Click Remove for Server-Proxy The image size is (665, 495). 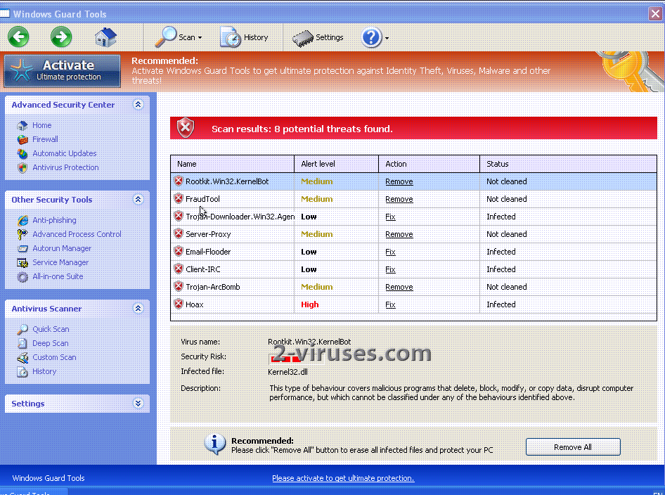399,234
